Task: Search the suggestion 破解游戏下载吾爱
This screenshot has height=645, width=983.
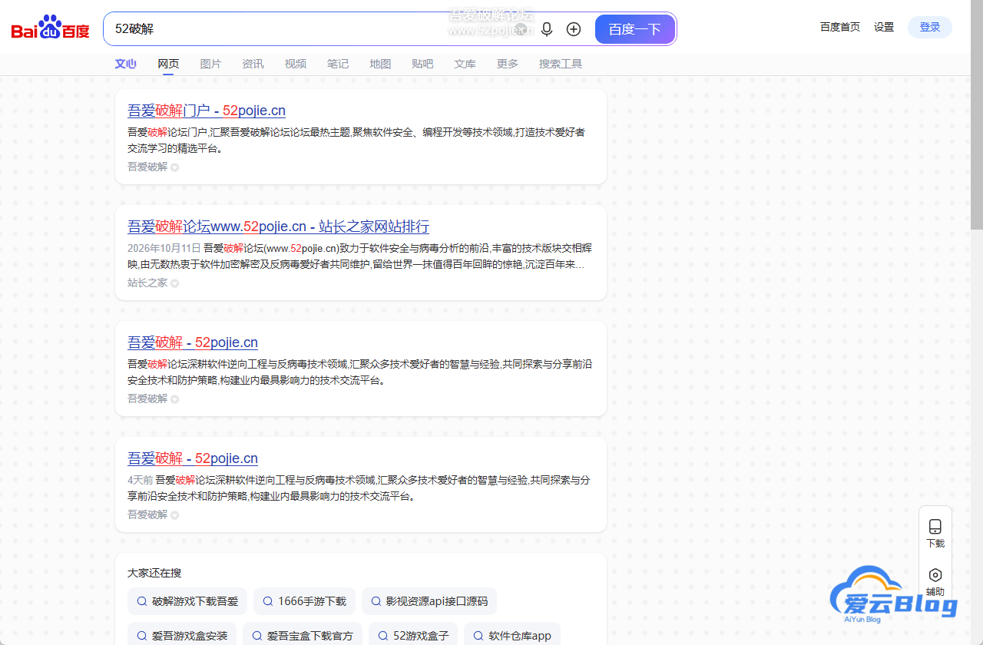Action: pos(187,601)
